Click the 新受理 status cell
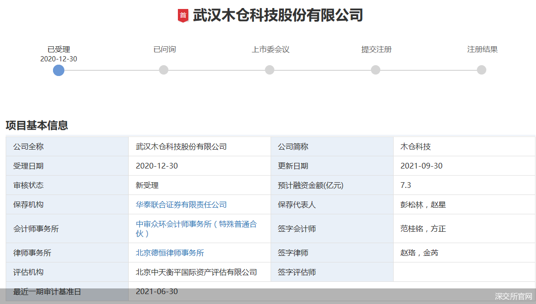 (200, 185)
